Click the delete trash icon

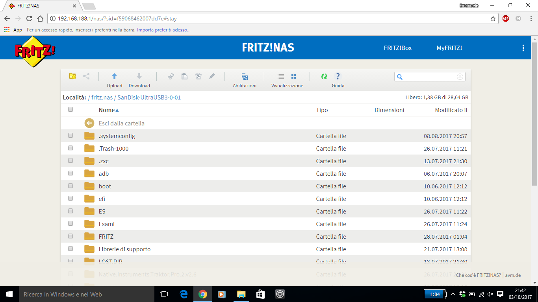(x=199, y=76)
